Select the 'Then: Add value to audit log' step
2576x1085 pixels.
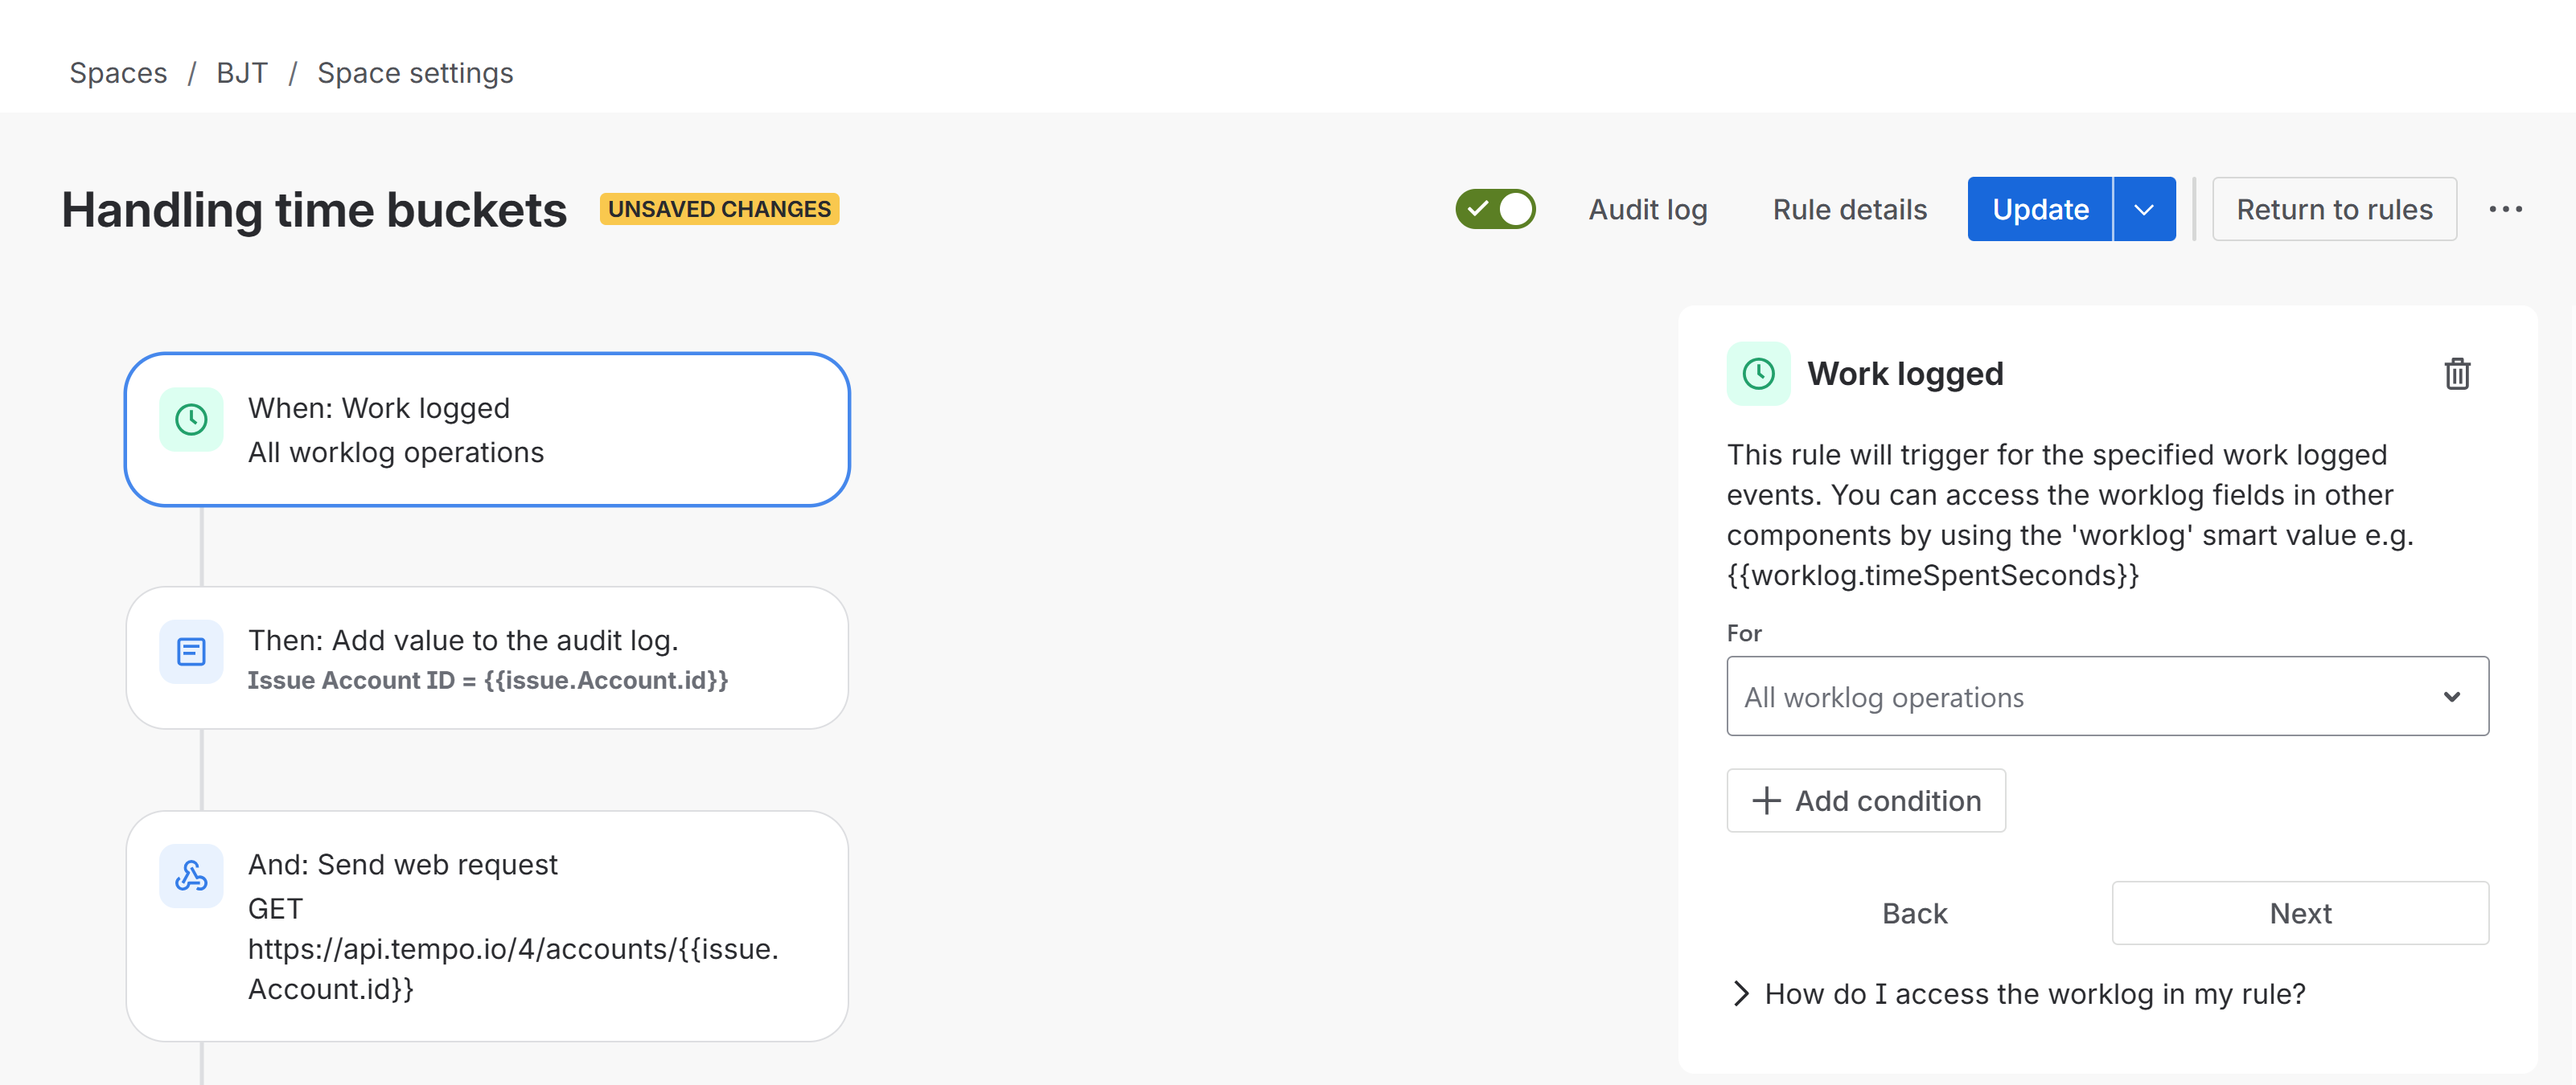487,657
